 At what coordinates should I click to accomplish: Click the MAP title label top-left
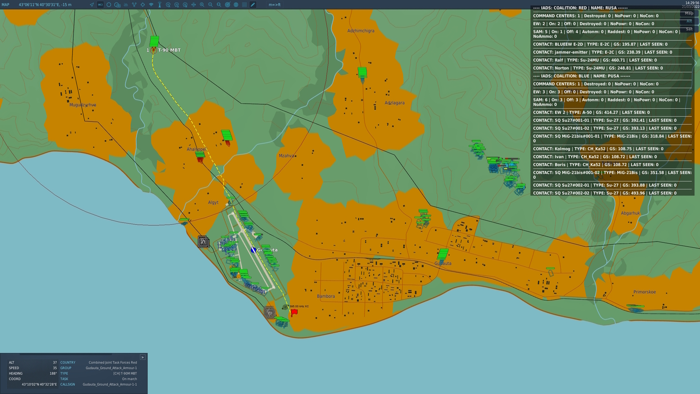click(6, 4)
